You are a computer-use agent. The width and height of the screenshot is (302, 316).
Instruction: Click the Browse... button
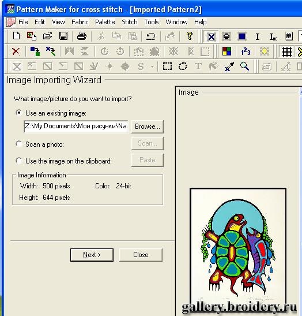click(x=148, y=127)
